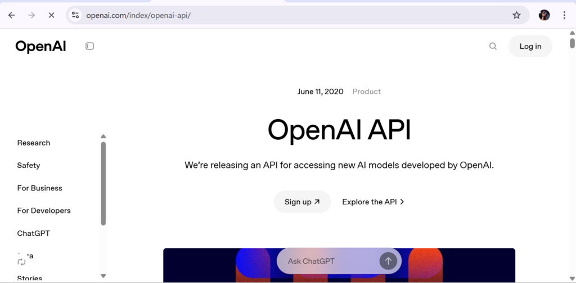The height and width of the screenshot is (283, 576).
Task: Open the site search magnifier
Action: tap(493, 46)
